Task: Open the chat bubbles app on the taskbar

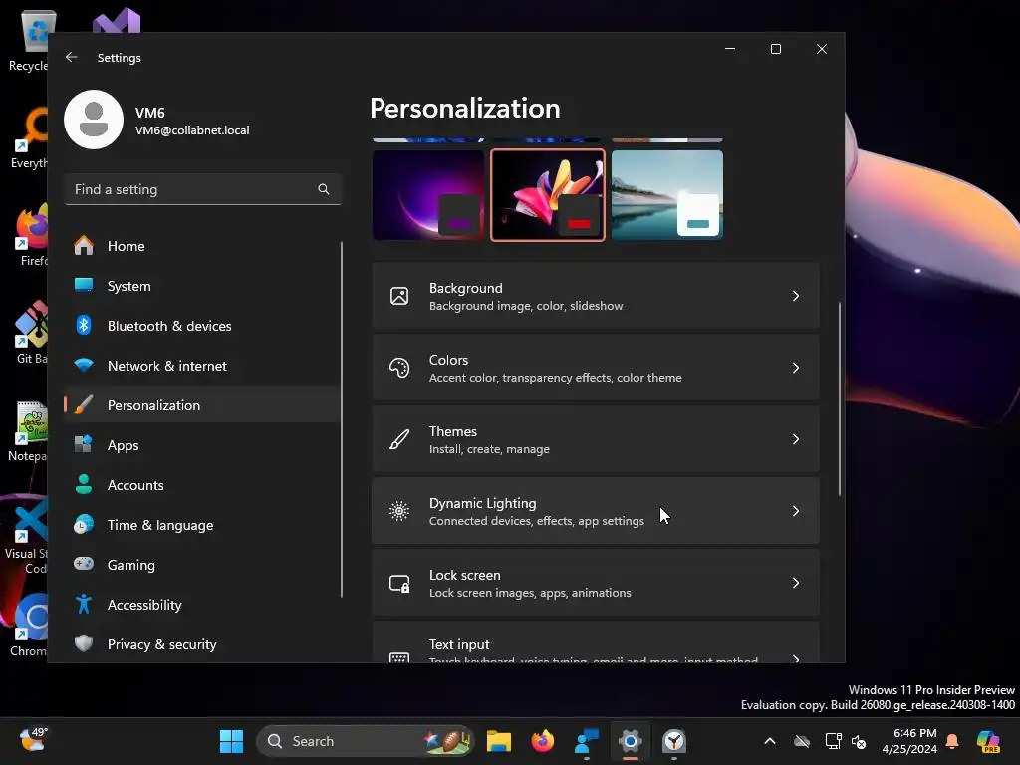Action: [x=586, y=741]
